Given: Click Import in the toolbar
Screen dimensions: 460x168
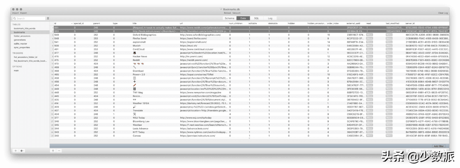Looking at the screenshot, I should [15, 13].
